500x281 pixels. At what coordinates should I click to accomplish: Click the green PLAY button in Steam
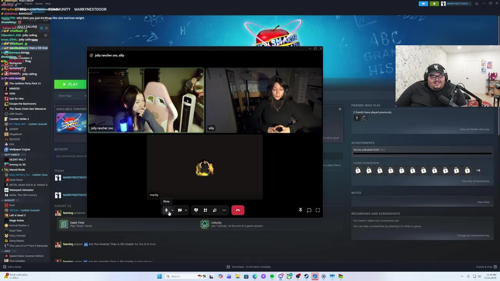coord(70,84)
